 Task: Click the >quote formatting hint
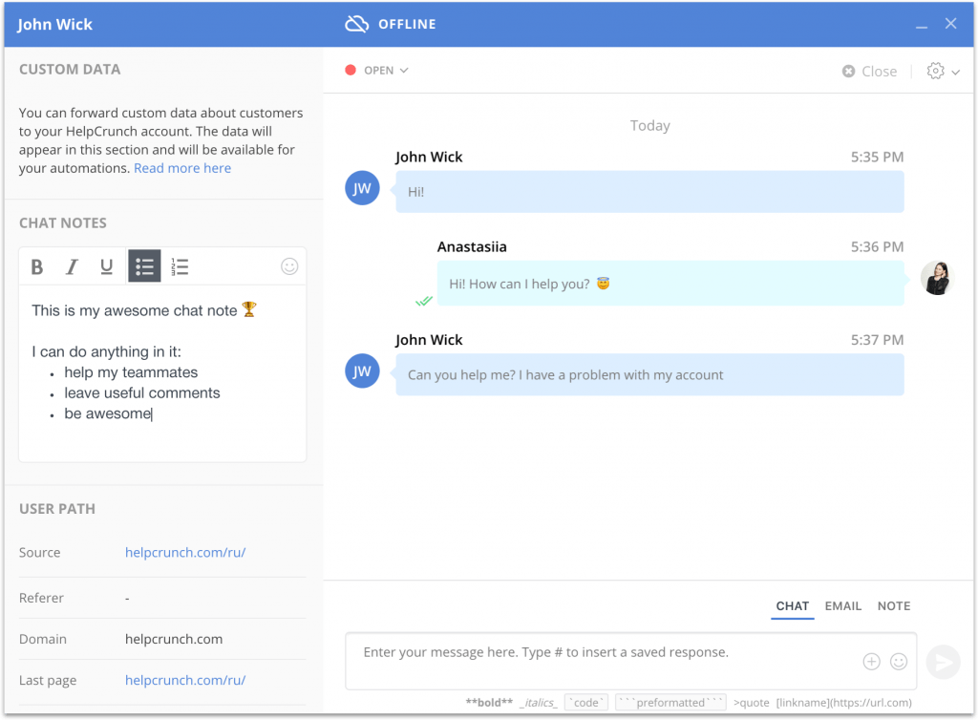click(752, 703)
